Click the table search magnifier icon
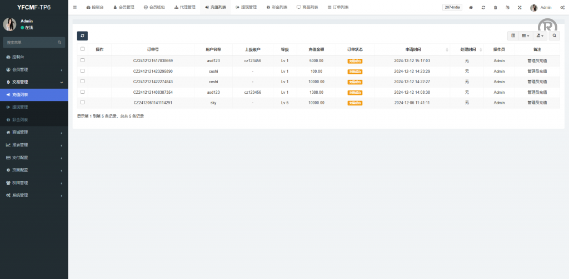Viewport: 569px width, 279px height. click(555, 35)
